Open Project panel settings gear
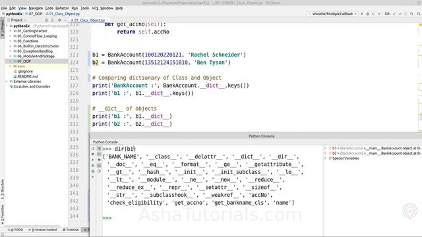The width and height of the screenshot is (422, 237). [x=59, y=20]
